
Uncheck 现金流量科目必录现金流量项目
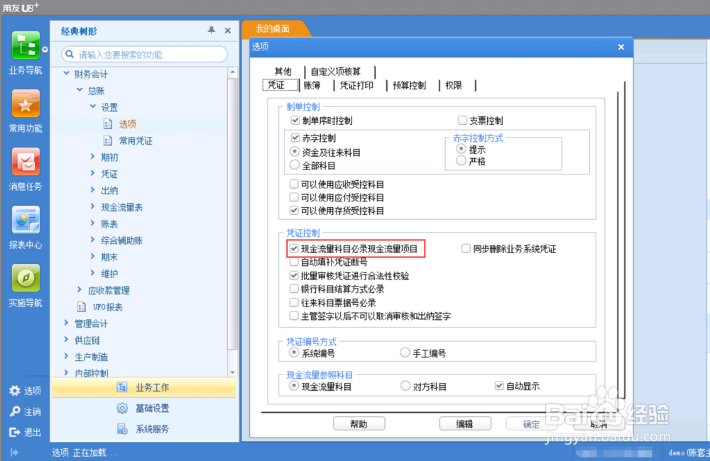click(295, 248)
